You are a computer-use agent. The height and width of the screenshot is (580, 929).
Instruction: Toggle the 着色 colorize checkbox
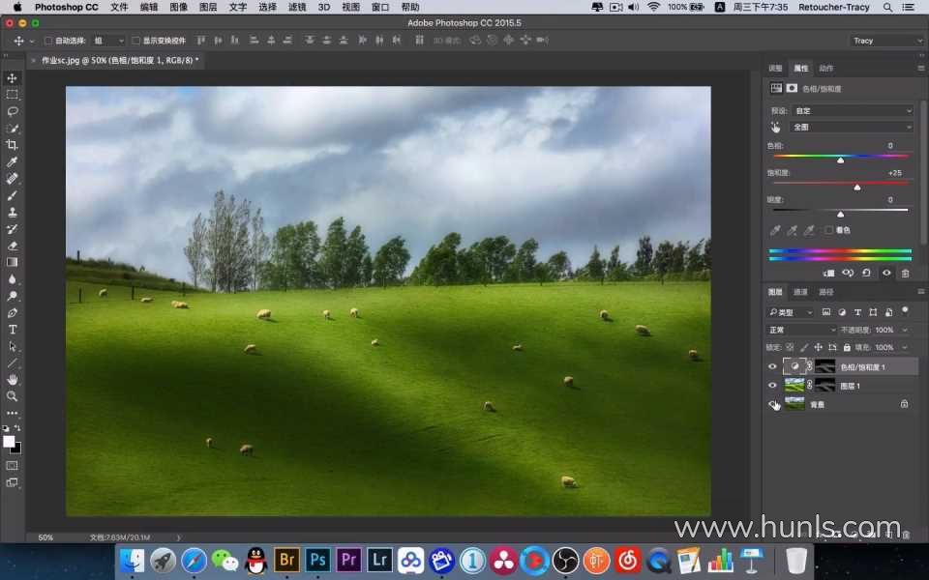829,230
